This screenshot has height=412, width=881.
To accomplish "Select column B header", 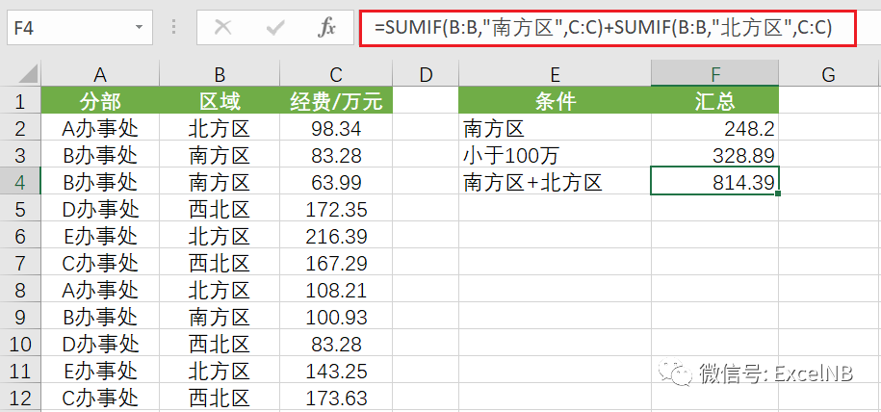I will [x=220, y=73].
